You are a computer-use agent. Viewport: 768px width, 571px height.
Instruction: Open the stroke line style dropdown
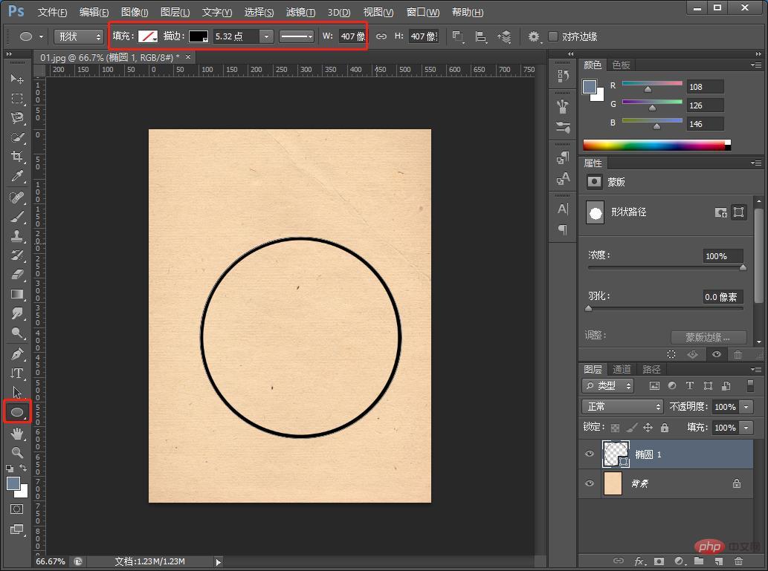click(x=297, y=36)
